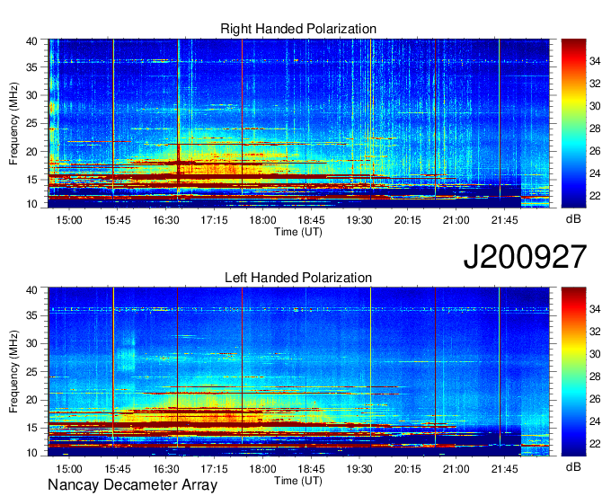Click the 30 MHz tick of Left Handed plot
This screenshot has height=496, width=611.
point(31,343)
